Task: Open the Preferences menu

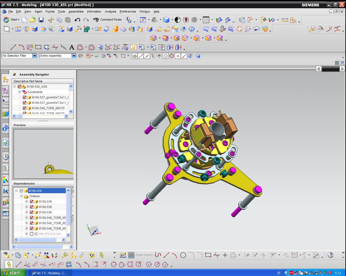Action: tap(128, 12)
